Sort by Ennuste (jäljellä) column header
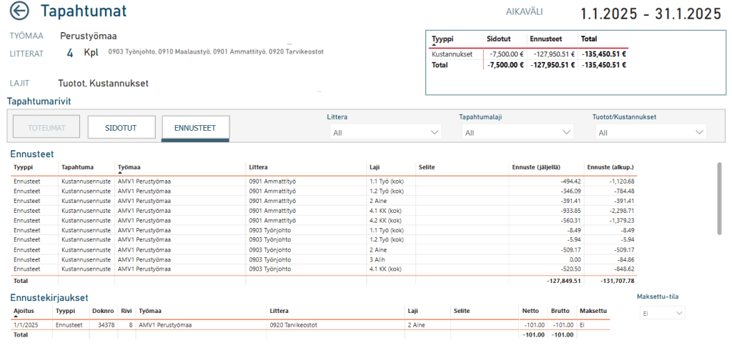732x363 pixels. coord(536,167)
